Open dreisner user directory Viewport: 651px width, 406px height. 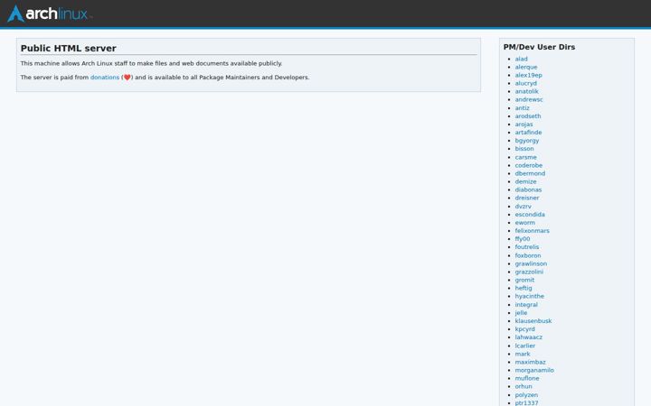tap(527, 198)
